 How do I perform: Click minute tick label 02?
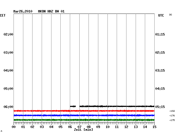[32, 127]
